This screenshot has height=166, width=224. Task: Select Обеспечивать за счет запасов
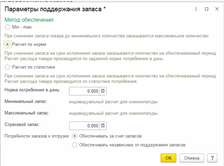(75, 136)
